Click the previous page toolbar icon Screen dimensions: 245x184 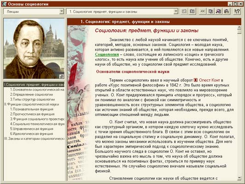point(184,11)
